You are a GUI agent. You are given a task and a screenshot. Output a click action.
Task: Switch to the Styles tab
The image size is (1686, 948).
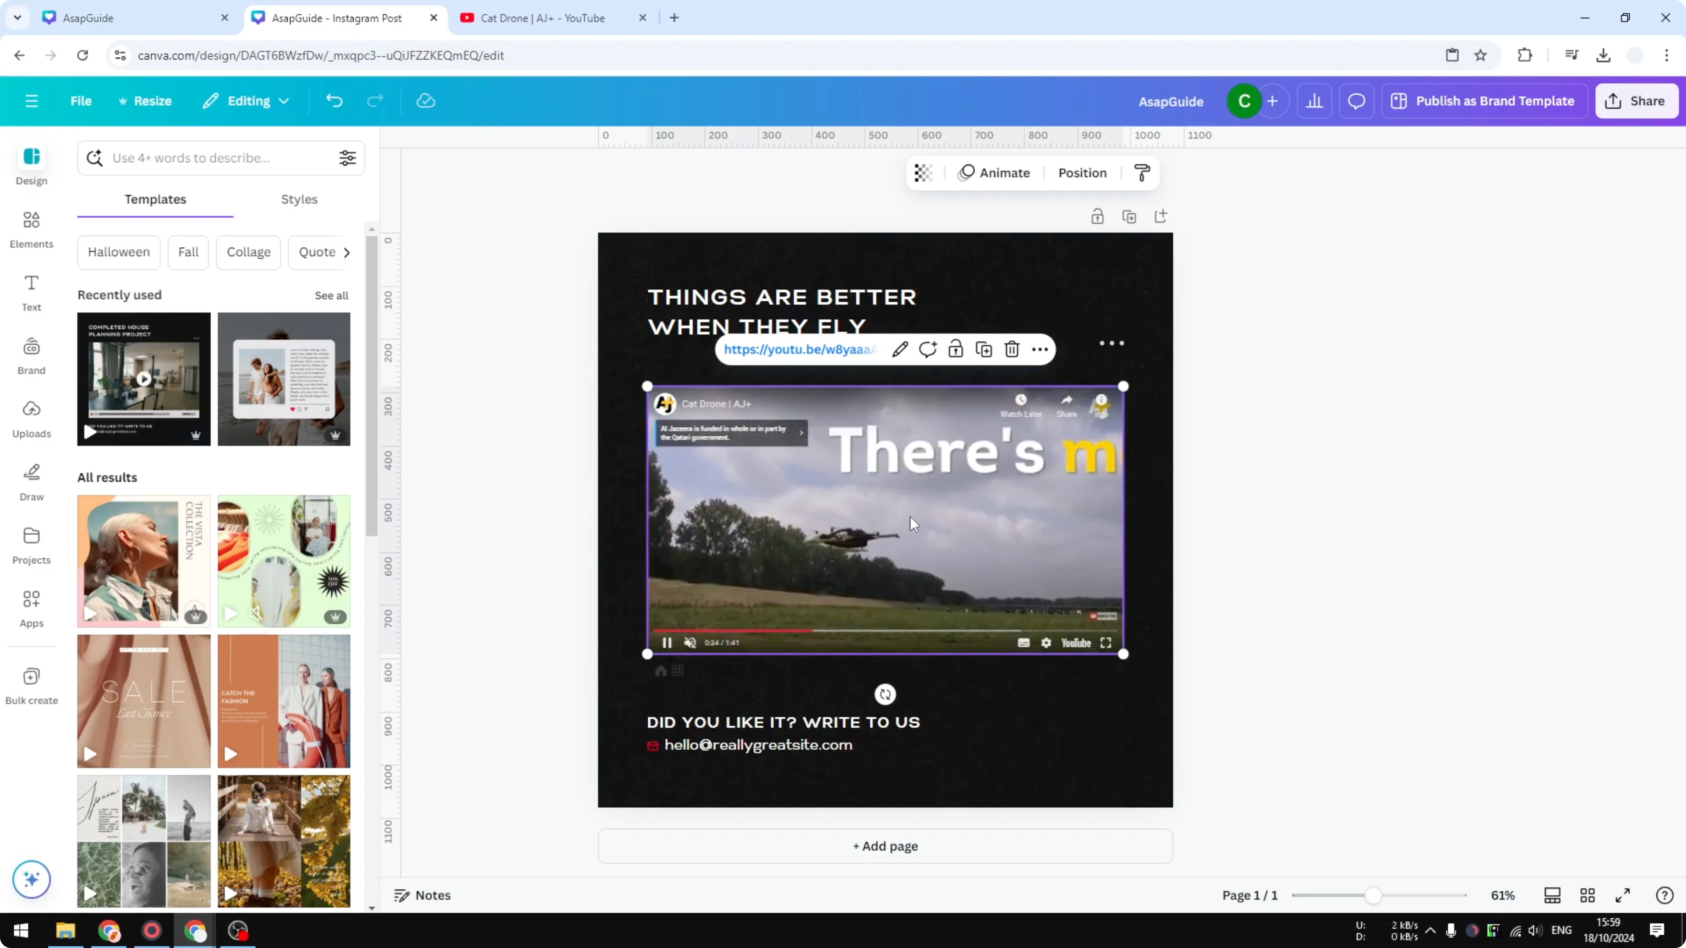(298, 200)
